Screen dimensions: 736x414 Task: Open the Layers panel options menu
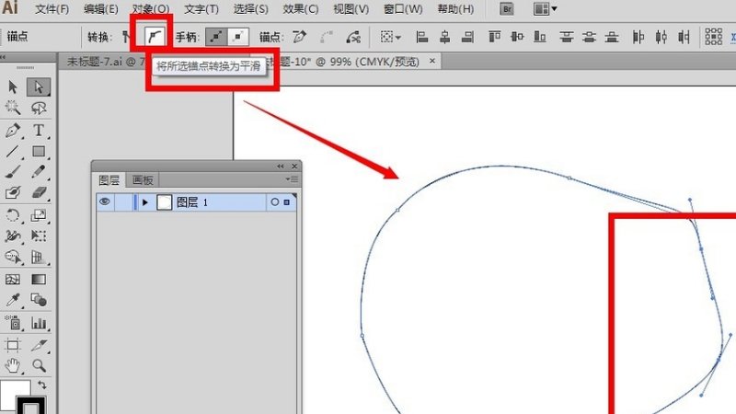pos(292,178)
